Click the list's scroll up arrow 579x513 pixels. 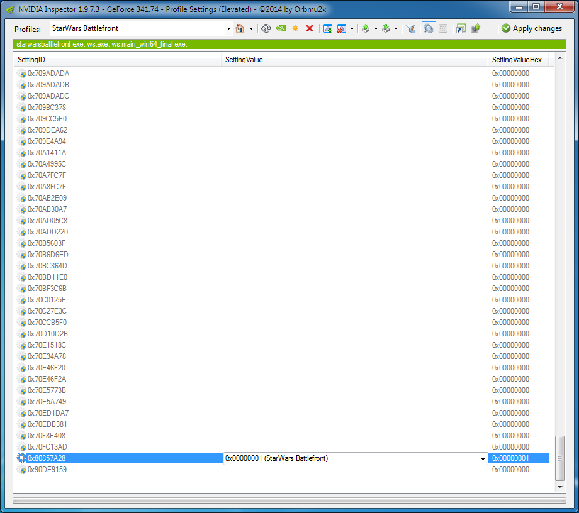coord(560,58)
